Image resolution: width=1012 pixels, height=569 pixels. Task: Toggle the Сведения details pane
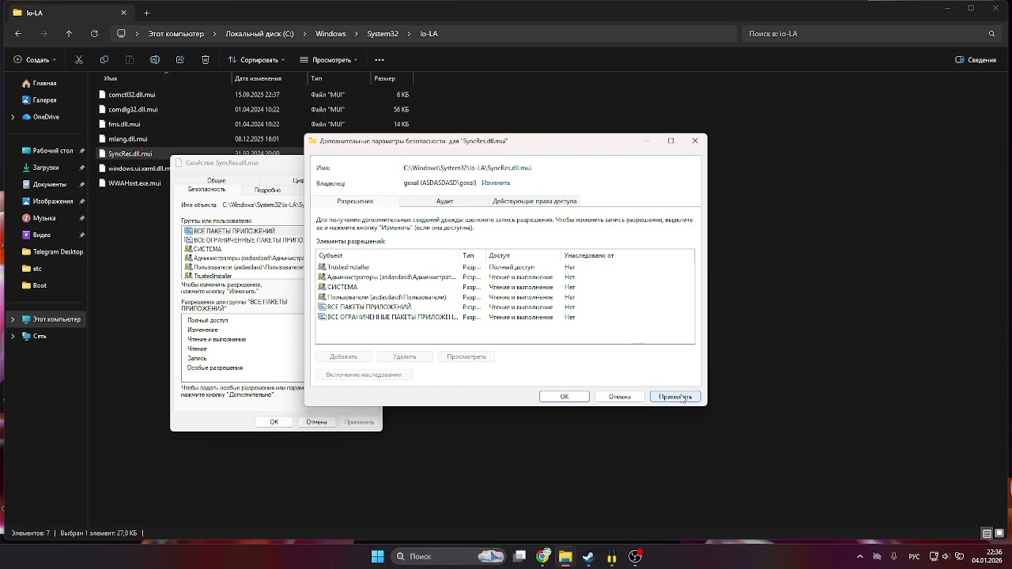coord(976,59)
